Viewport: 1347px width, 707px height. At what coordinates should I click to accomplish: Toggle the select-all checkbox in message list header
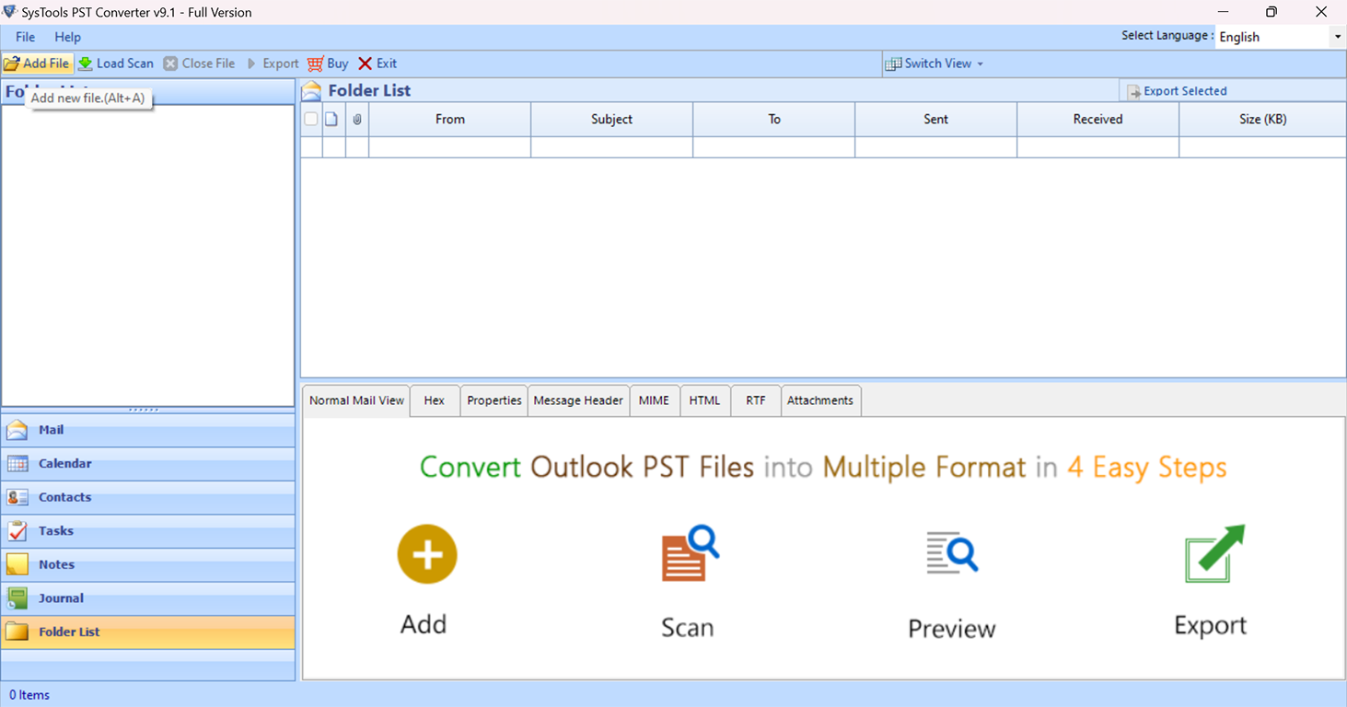(x=310, y=119)
